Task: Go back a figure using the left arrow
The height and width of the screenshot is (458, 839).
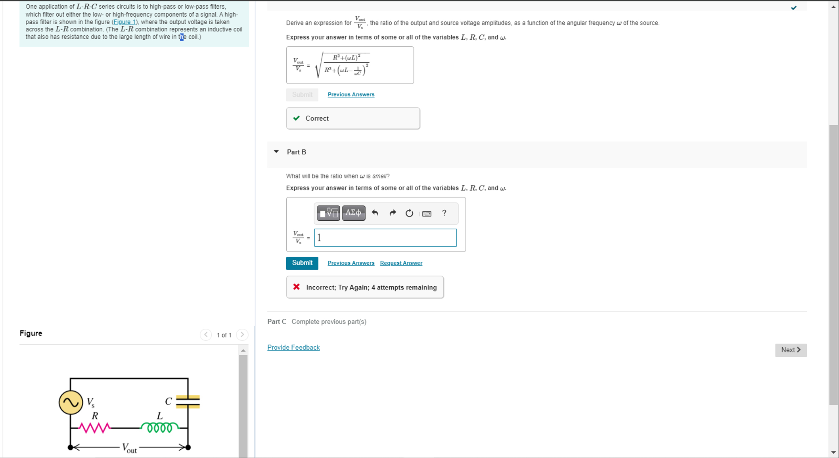Action: coord(206,335)
